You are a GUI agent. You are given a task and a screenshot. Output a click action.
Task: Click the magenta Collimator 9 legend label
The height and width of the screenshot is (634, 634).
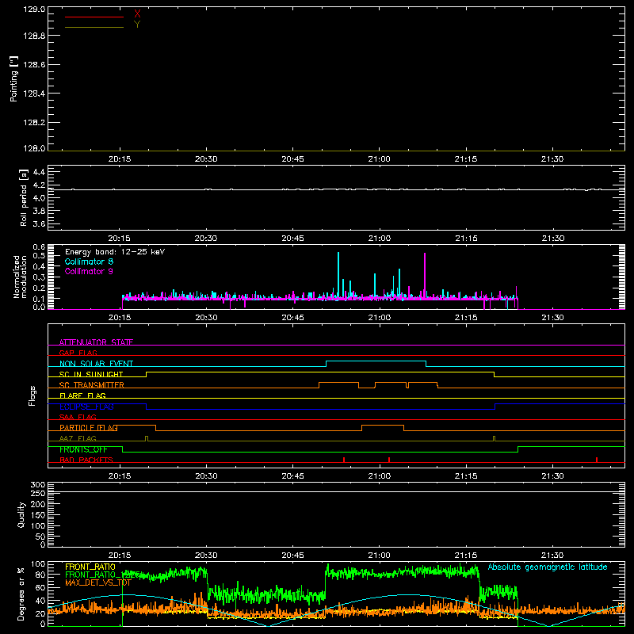(89, 271)
